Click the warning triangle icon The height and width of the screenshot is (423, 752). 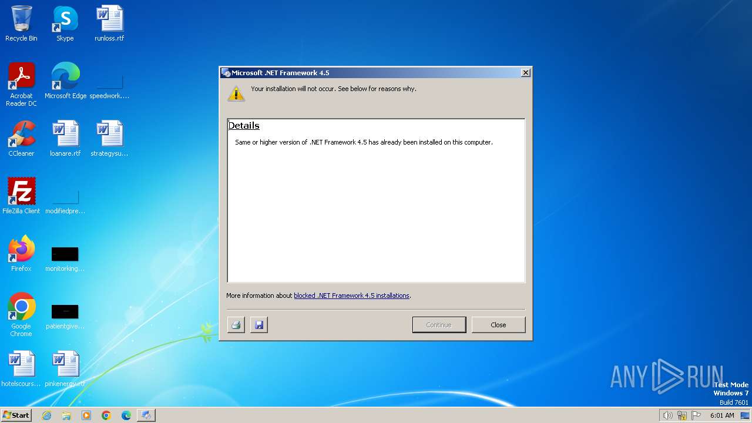tap(236, 93)
